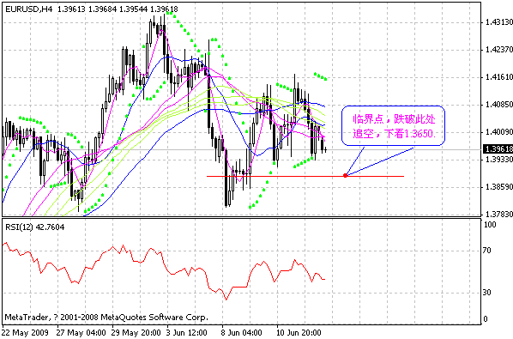
Task: Select the 1.41610 price axis label
Action: [499, 77]
